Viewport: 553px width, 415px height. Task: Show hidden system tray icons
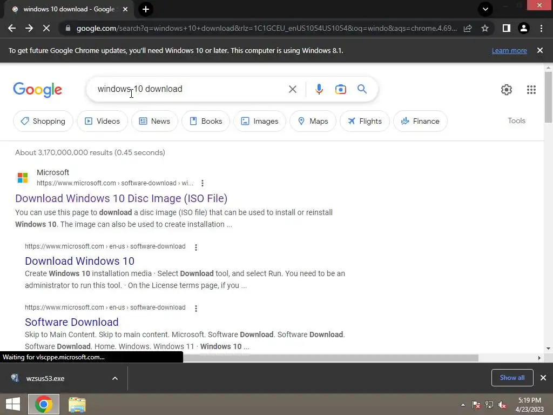(x=463, y=405)
